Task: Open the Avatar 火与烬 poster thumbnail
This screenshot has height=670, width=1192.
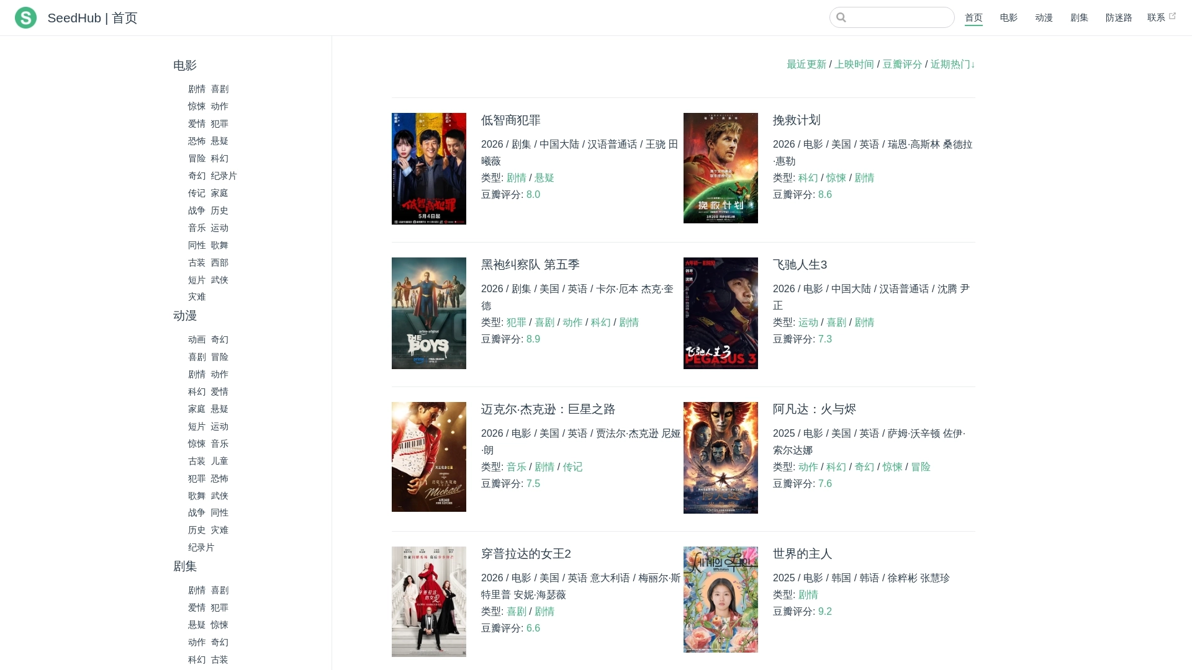Action: tap(720, 458)
